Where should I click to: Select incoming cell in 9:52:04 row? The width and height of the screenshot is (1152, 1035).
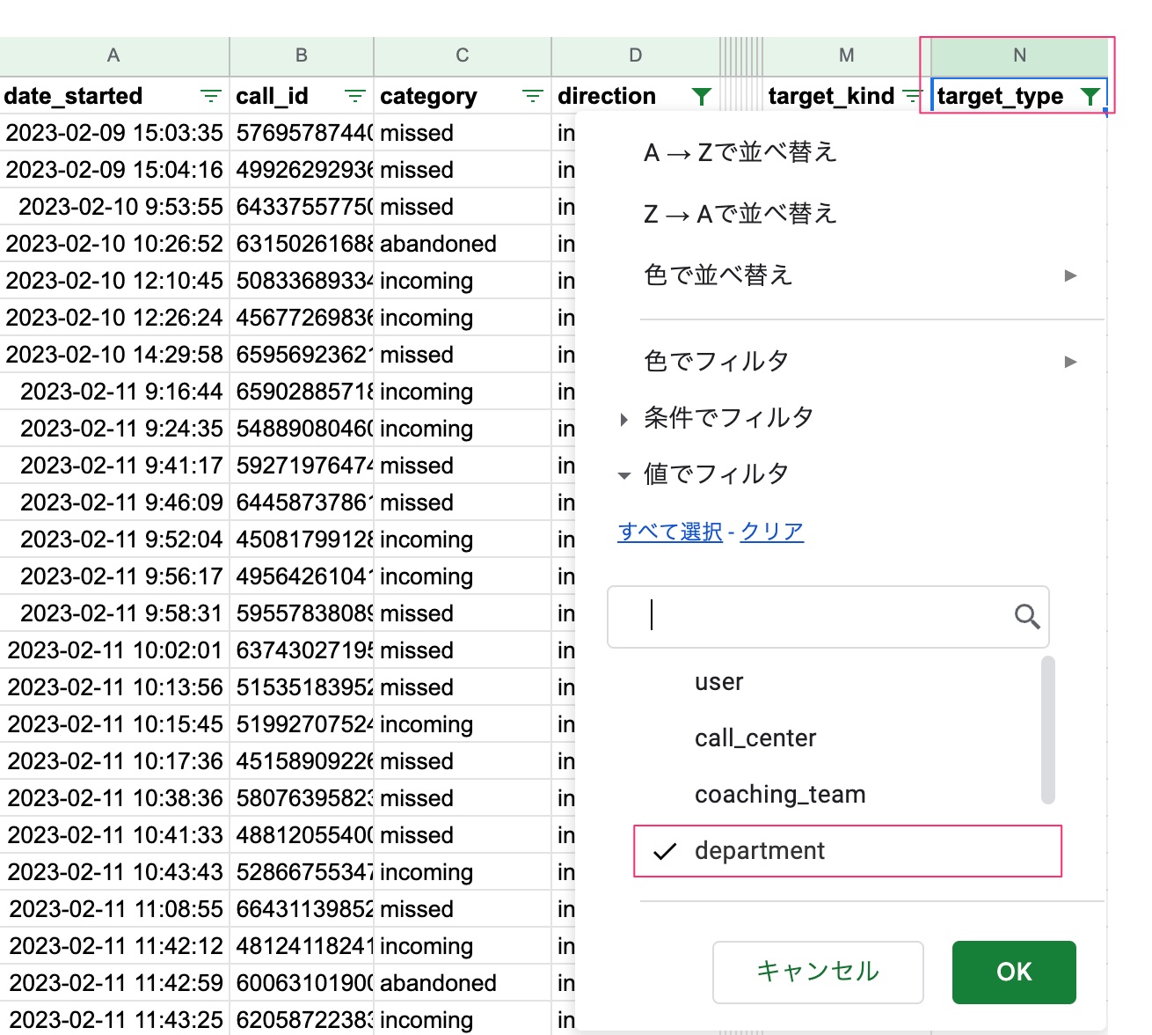click(x=463, y=540)
